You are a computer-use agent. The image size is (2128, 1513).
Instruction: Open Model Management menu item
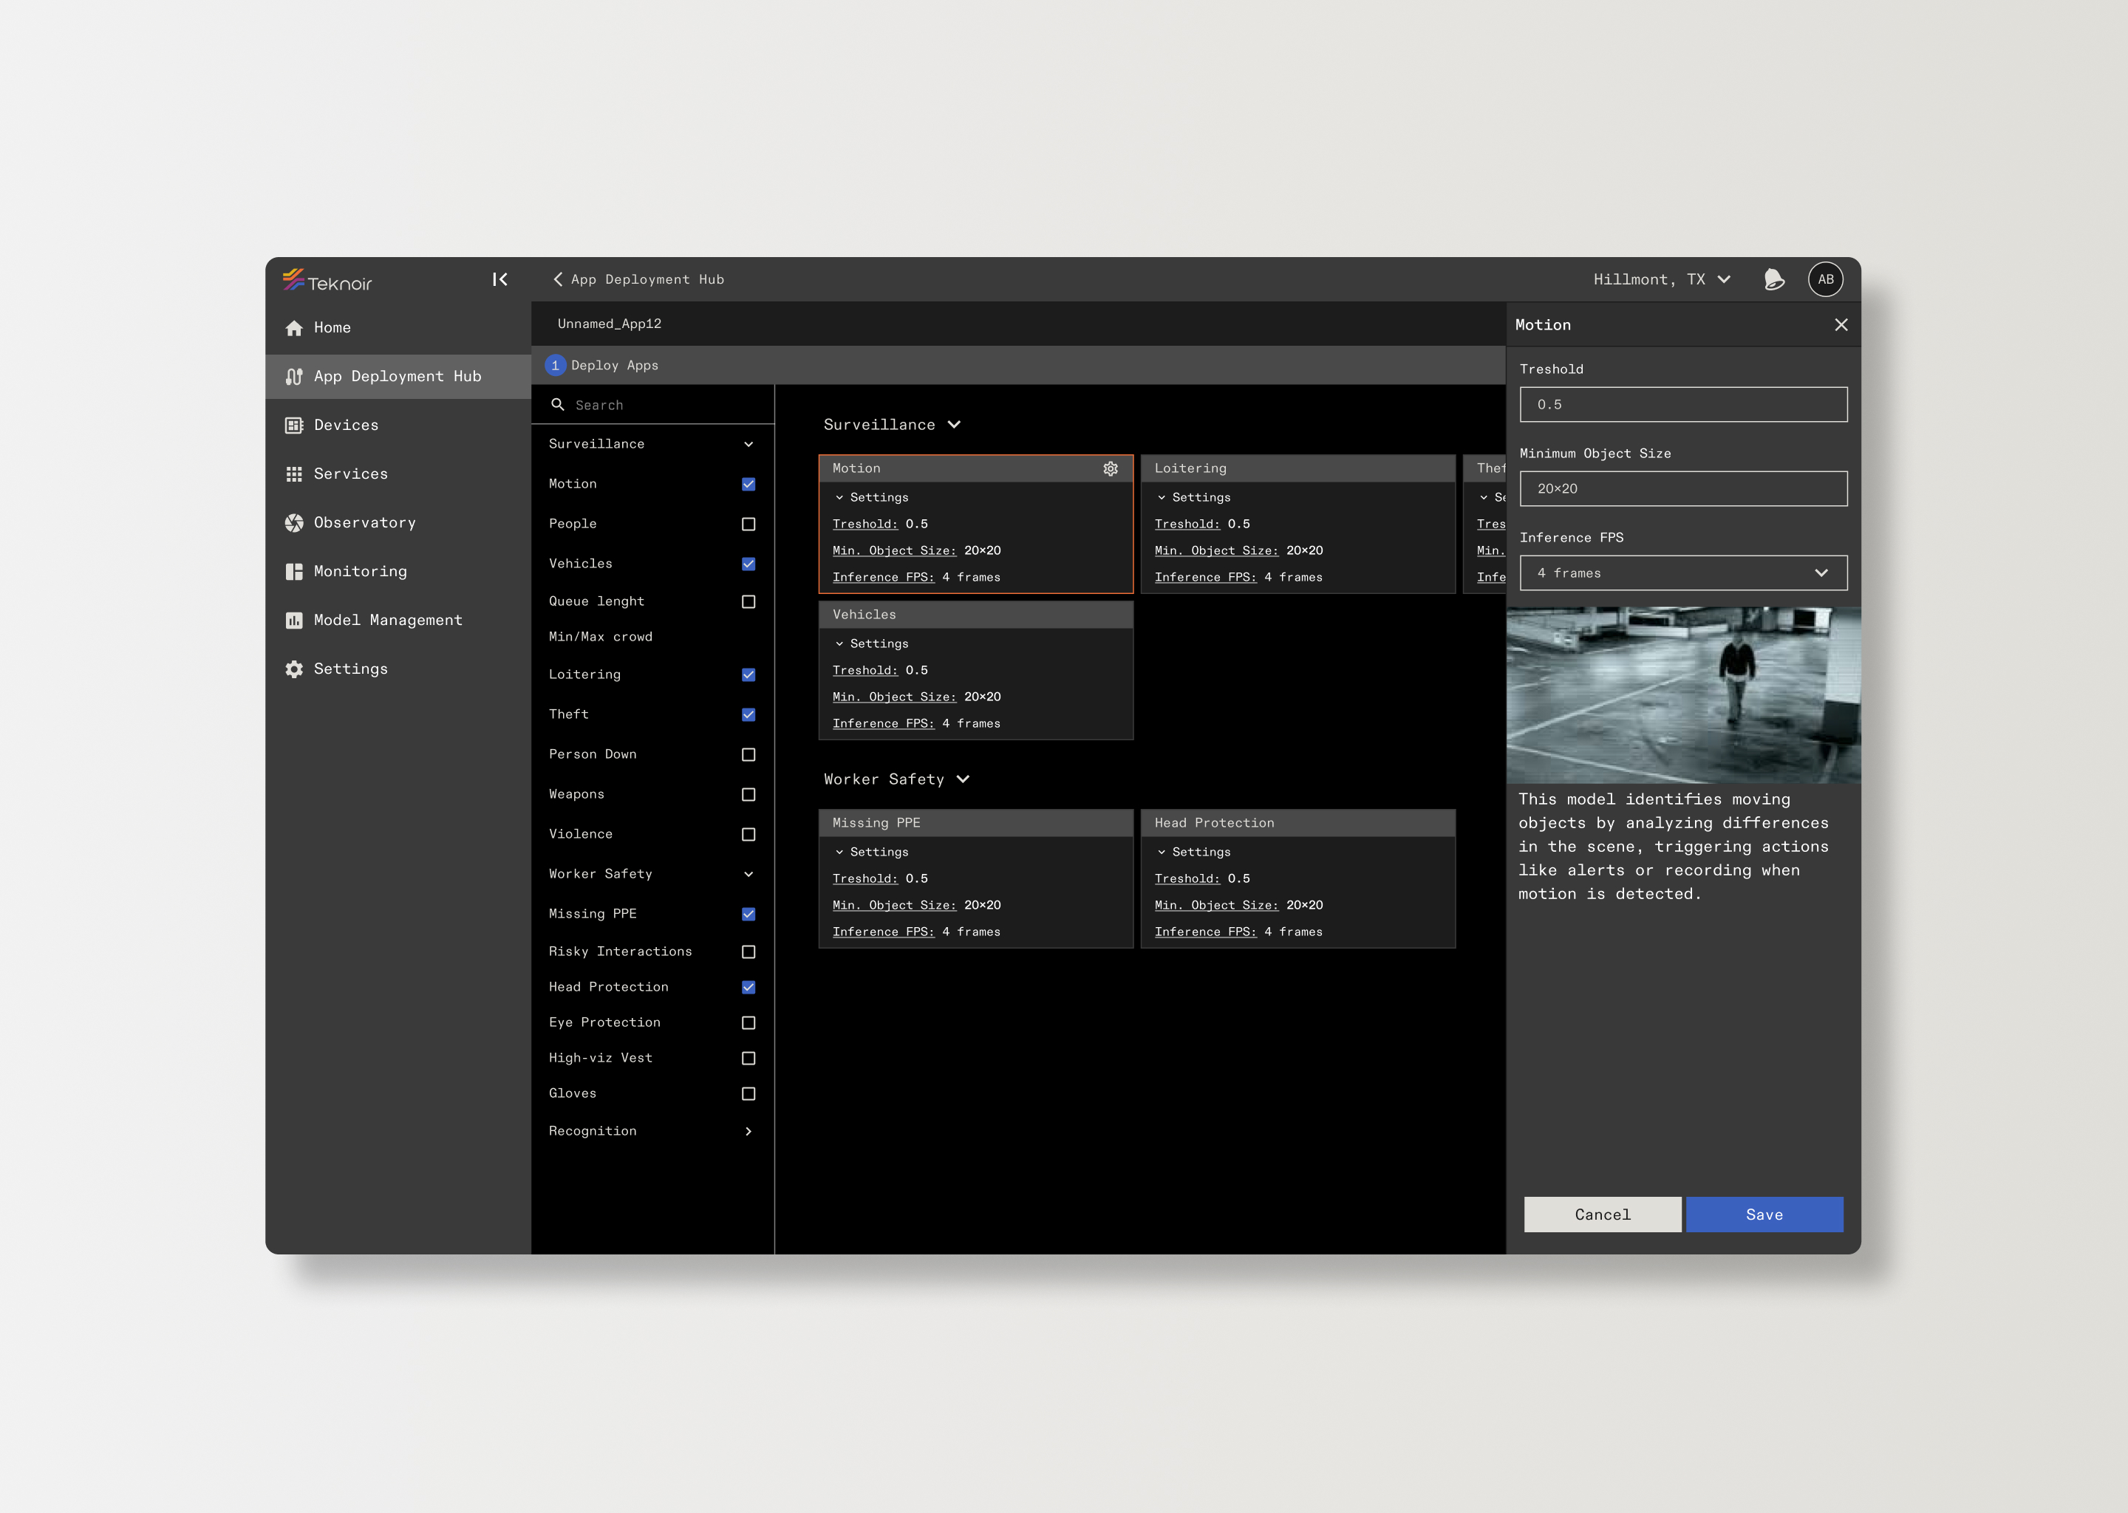(399, 621)
